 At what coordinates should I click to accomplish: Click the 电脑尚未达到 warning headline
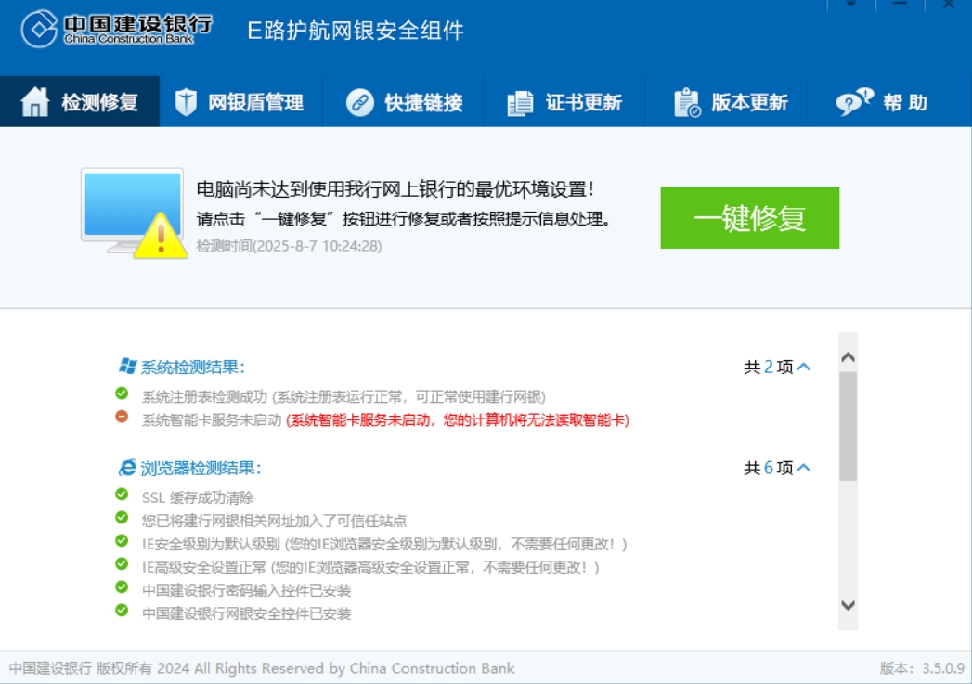tap(395, 189)
